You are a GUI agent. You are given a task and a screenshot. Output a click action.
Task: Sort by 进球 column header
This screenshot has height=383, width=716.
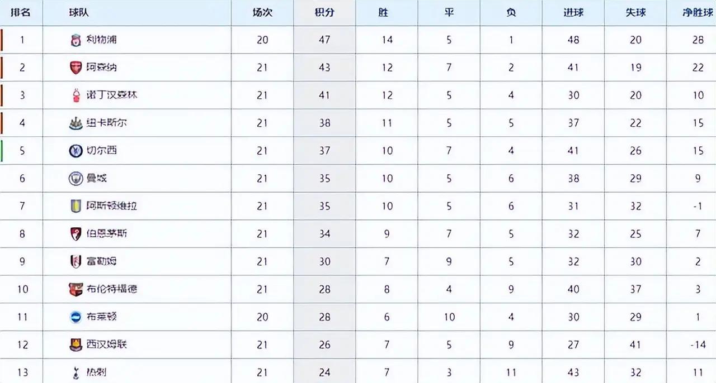(573, 12)
